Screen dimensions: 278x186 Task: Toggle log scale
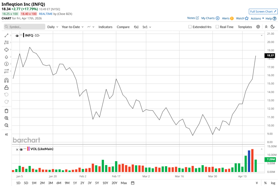273,183
